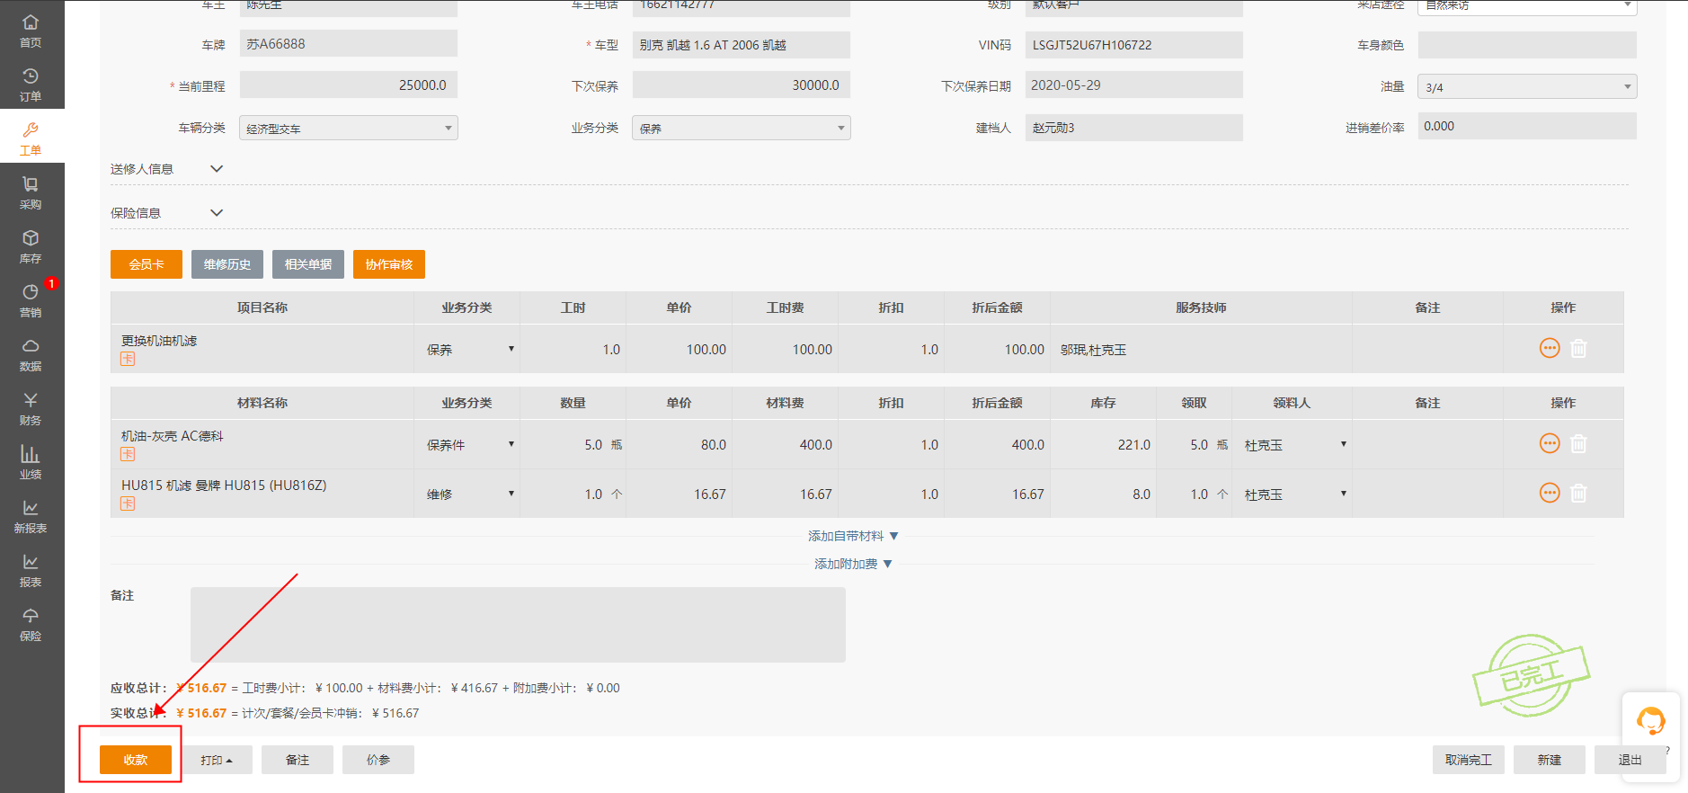Click the 新建 button
Viewport: 1688px width, 793px height.
1550,760
